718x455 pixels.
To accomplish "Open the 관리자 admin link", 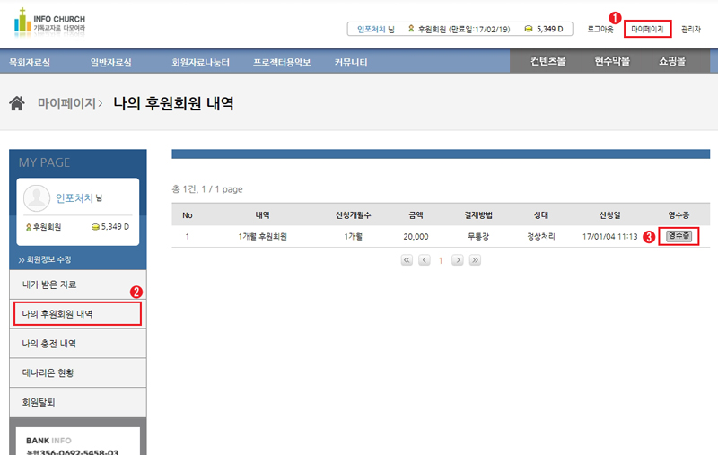I will (691, 30).
